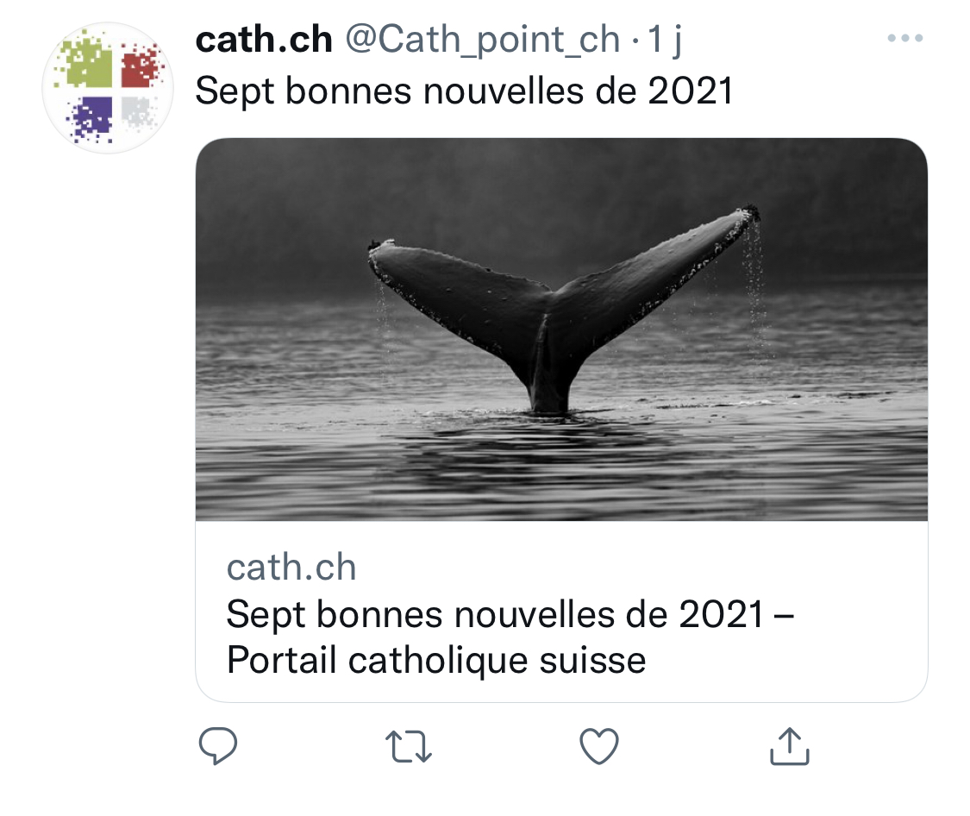The height and width of the screenshot is (816, 970).
Task: Open the whale tail preview image
Action: pos(561,330)
